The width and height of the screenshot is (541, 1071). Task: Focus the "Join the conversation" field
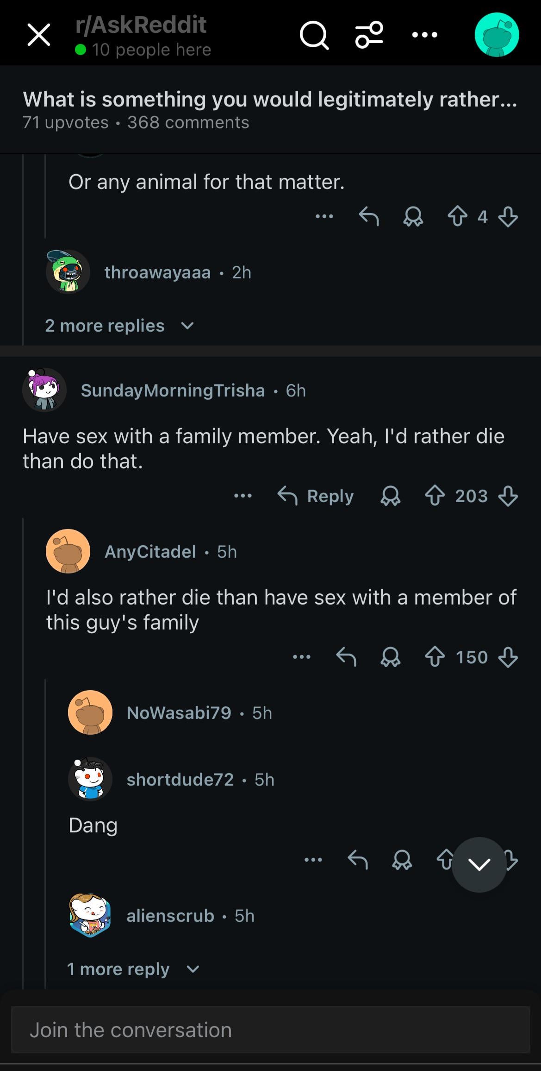pyautogui.click(x=270, y=1030)
